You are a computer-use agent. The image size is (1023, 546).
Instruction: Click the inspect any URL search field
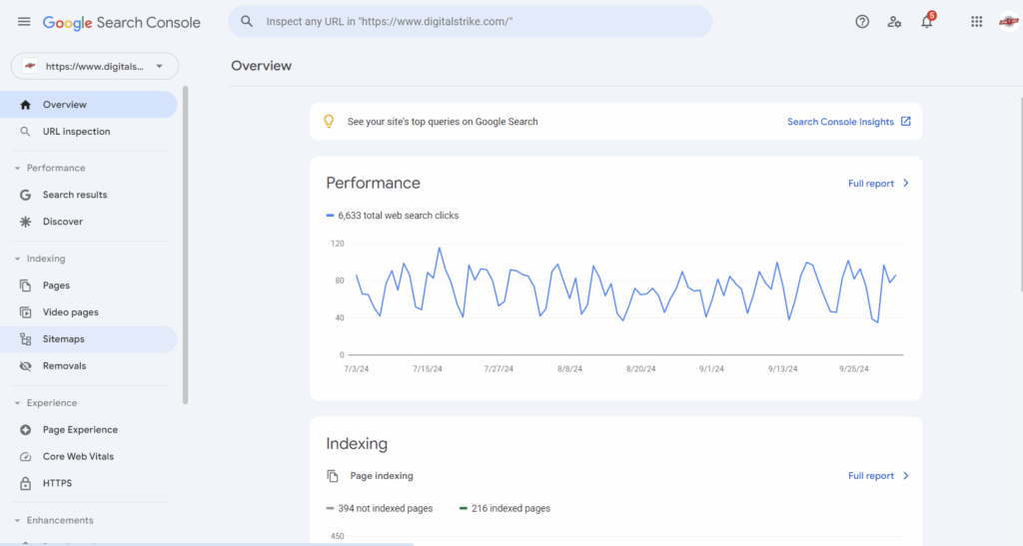(x=470, y=22)
